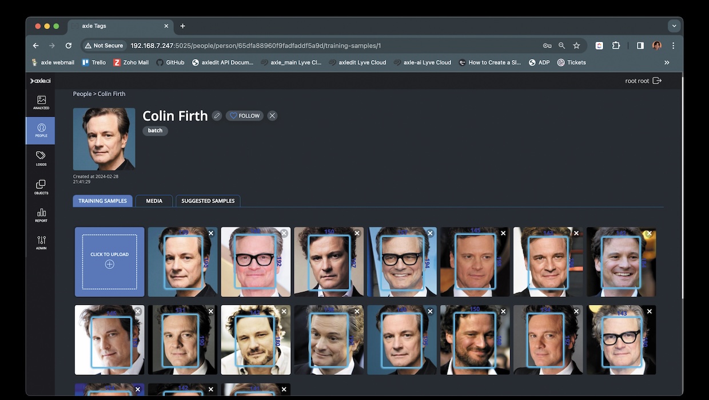Click the root root username text

click(637, 81)
